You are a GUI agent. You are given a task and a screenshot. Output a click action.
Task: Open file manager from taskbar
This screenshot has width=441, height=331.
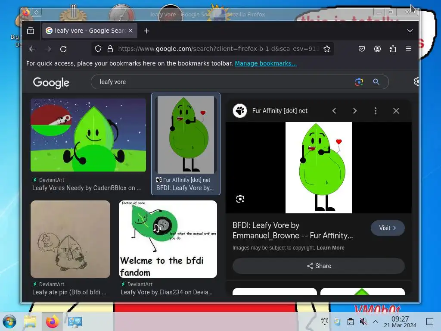(31, 322)
